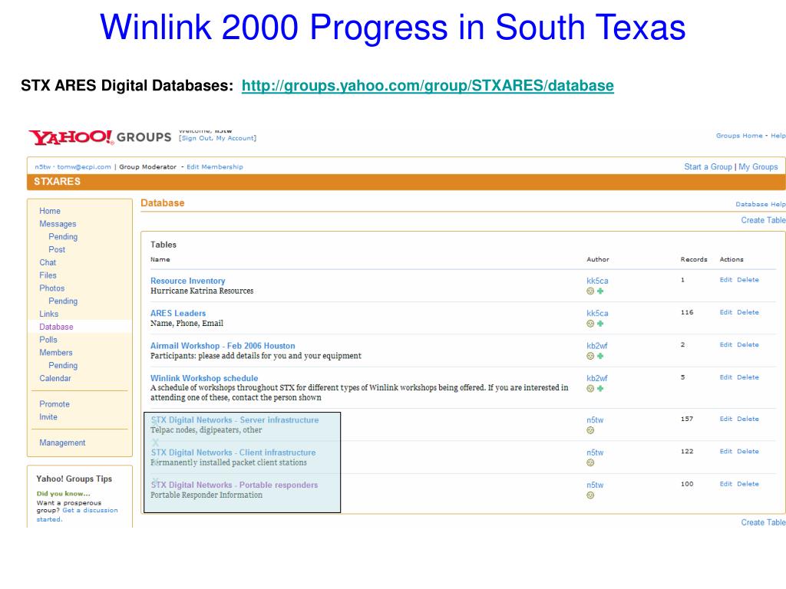Open My Groups link

(x=758, y=166)
